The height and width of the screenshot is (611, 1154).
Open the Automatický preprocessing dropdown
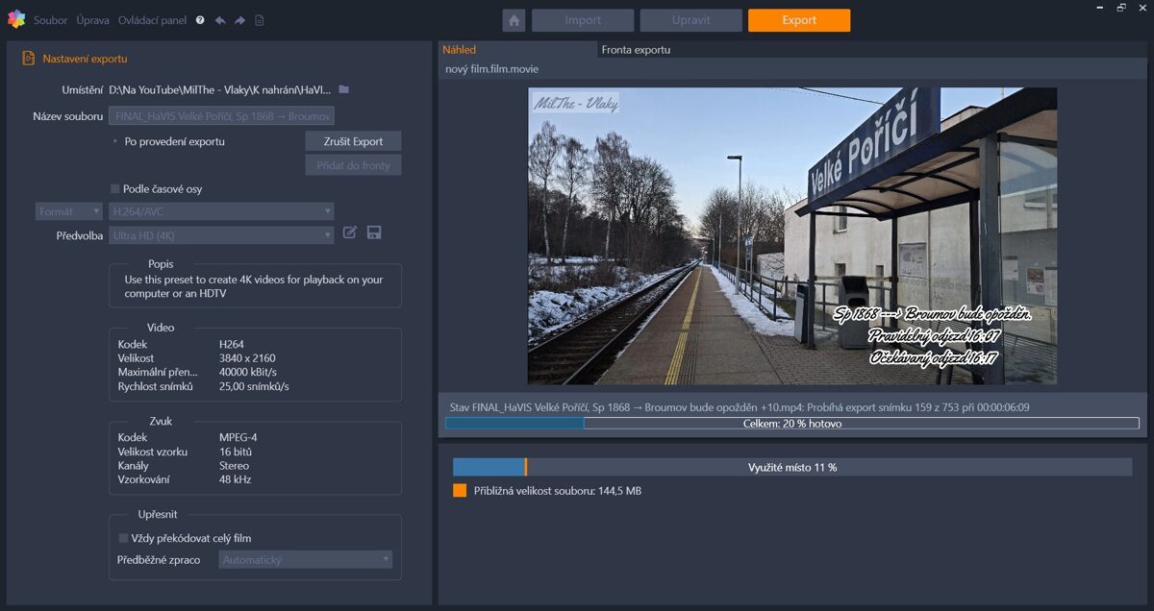point(305,559)
